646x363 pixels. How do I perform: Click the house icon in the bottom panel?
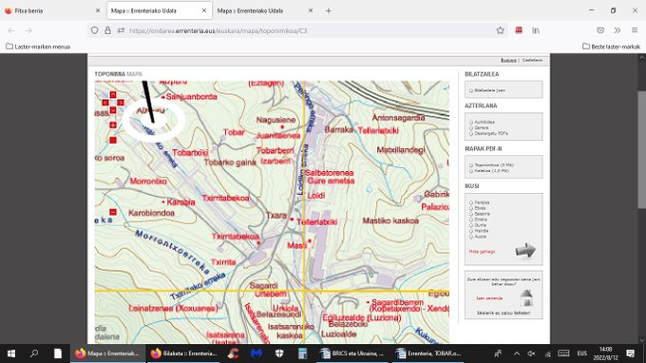(526, 297)
